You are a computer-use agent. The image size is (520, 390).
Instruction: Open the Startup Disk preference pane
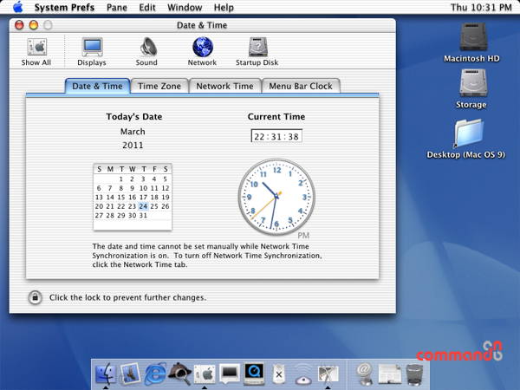[x=257, y=51]
